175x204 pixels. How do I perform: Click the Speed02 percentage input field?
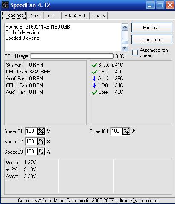point(31,141)
